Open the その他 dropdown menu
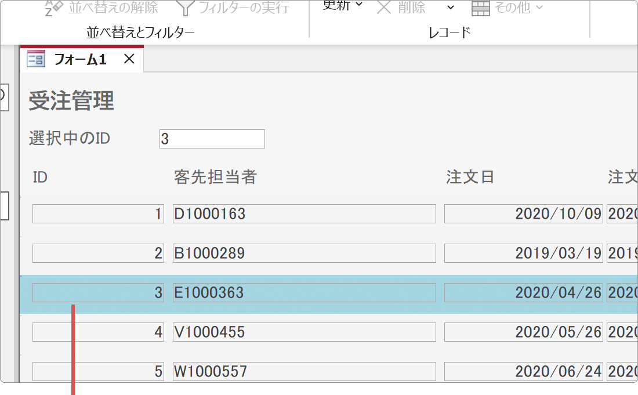The image size is (638, 395). [x=541, y=8]
